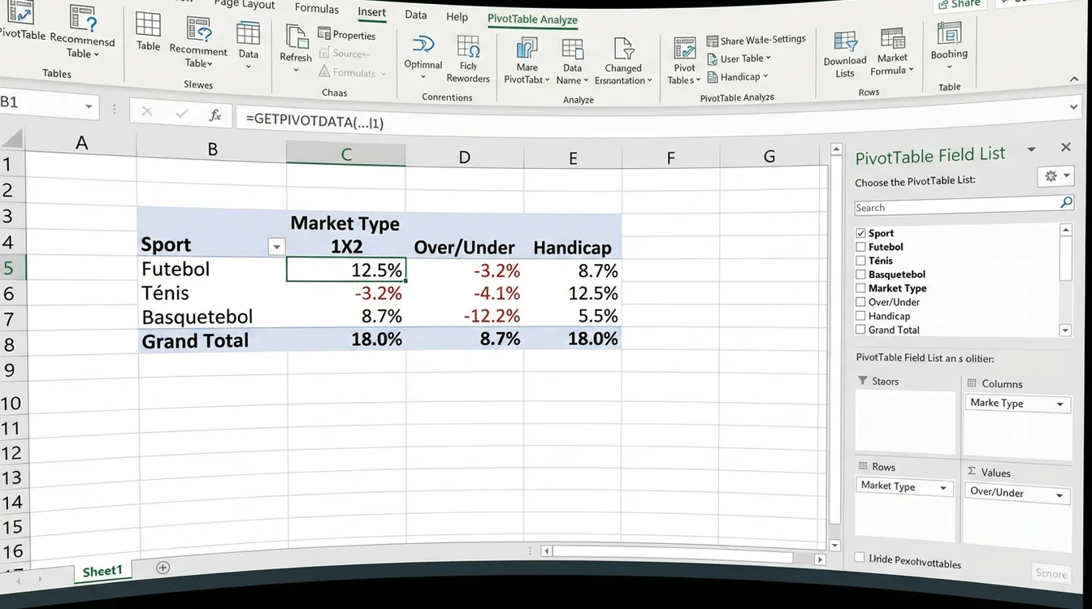This screenshot has width=1092, height=609.
Task: Click the cancel X in formula bar
Action: pyautogui.click(x=147, y=112)
